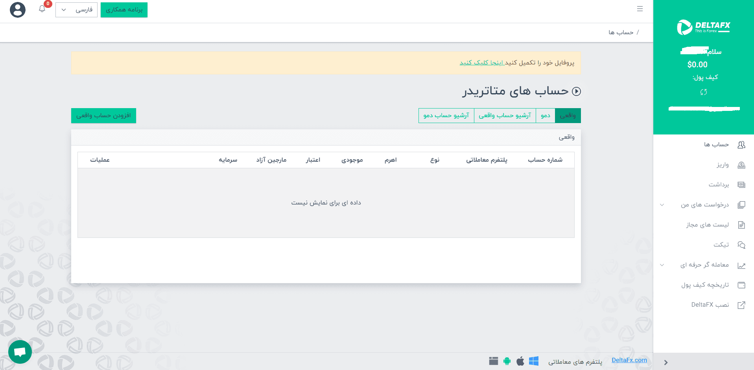Switch to the دمو accounts tab

tap(546, 116)
